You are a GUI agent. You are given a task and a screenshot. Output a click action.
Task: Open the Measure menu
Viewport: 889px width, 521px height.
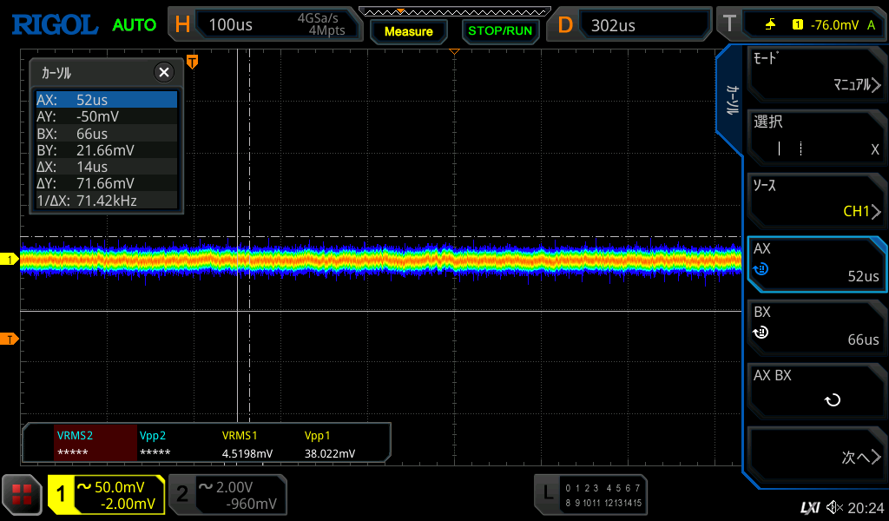tap(408, 31)
